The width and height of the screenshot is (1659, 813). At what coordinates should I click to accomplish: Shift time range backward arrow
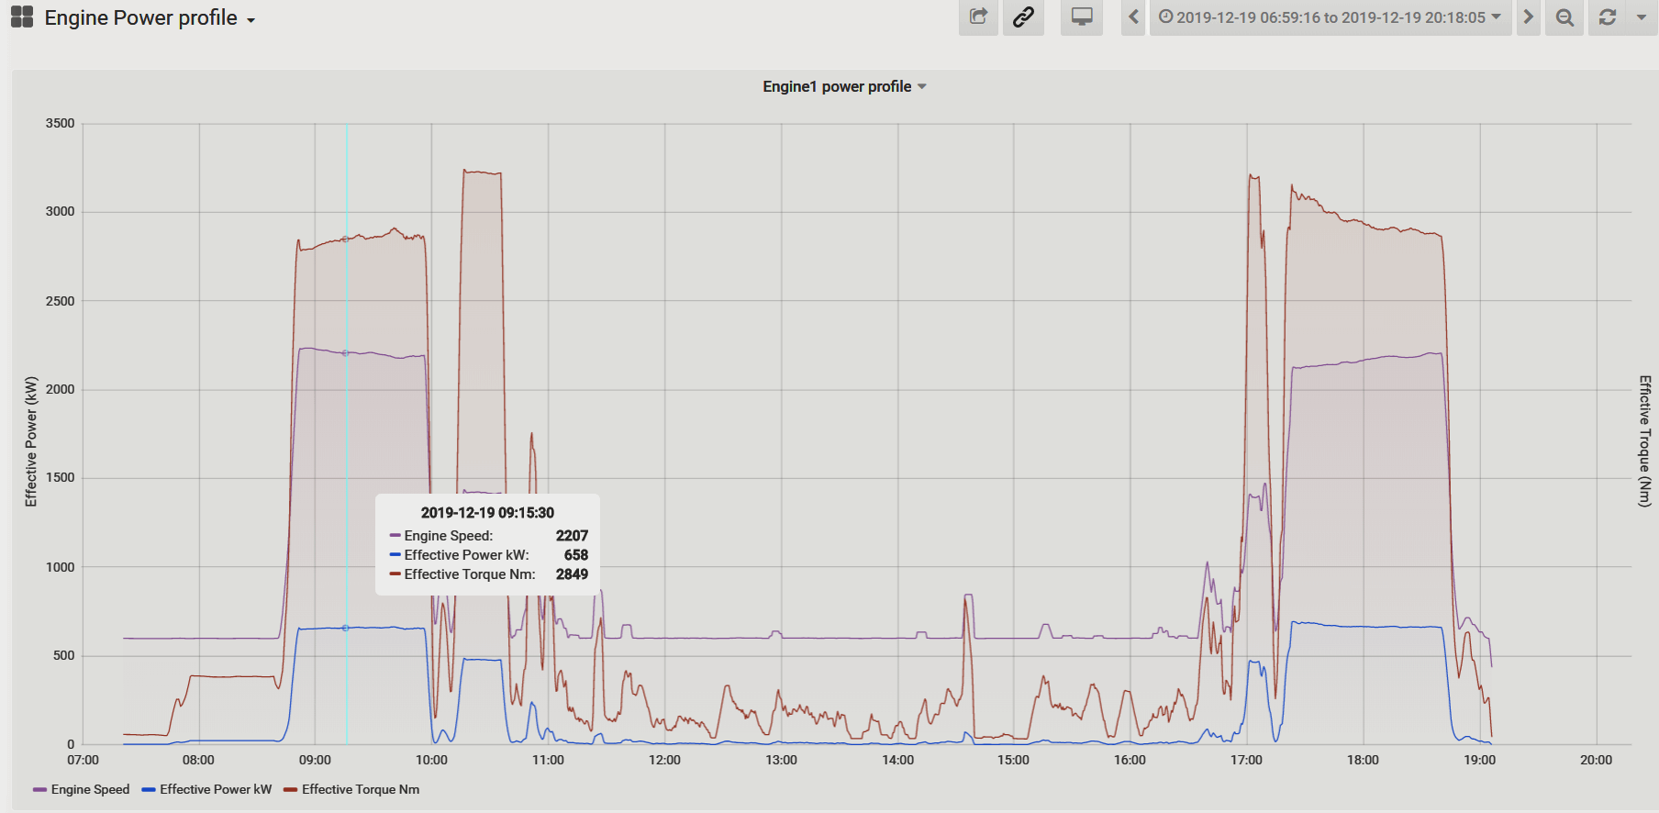click(x=1133, y=17)
